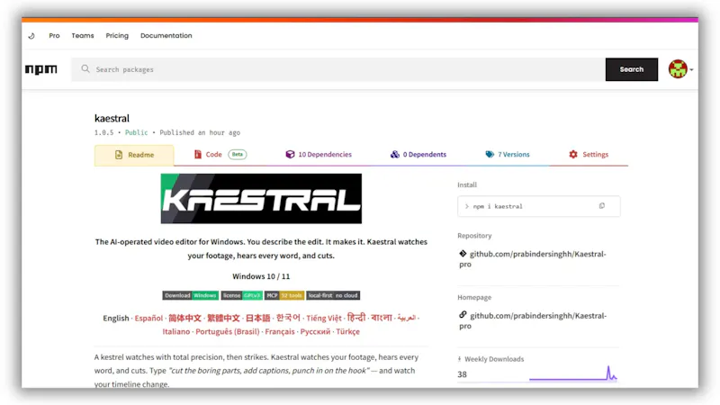This screenshot has height=405, width=720.
Task: Open the Repository github link
Action: pyautogui.click(x=533, y=259)
